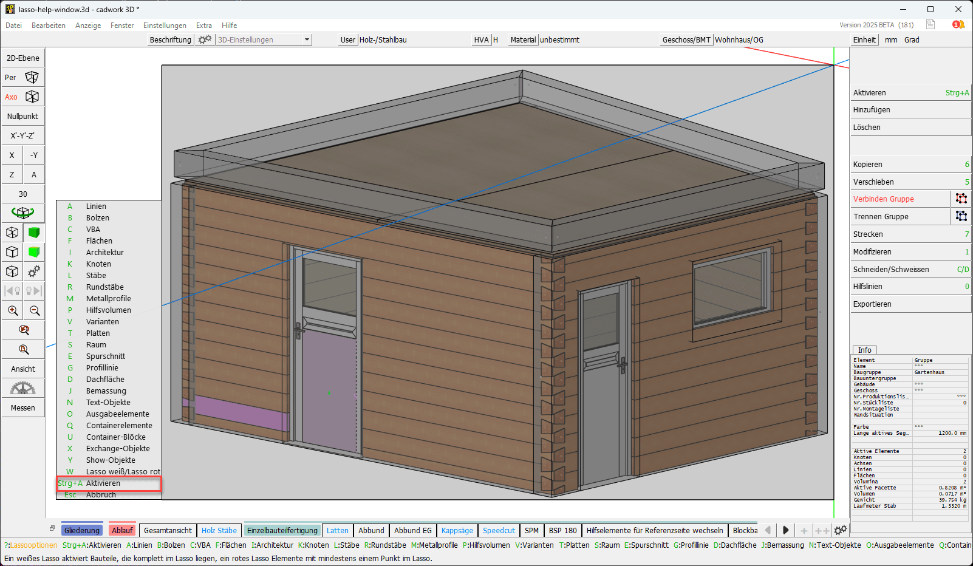Click the gear icon beside Beschriftung
Screen dimensions: 973x566
click(205, 39)
